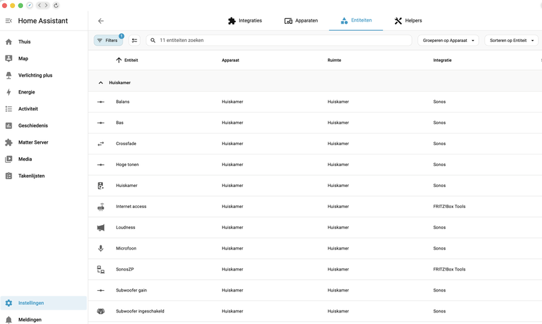The height and width of the screenshot is (324, 542).
Task: Click FRITZ!Box Tools in Internet access row
Action: point(449,207)
